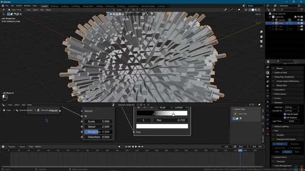Screen dimensions: 305x171
Task: Enable the Motion Blur checkbox
Action: (275, 85)
